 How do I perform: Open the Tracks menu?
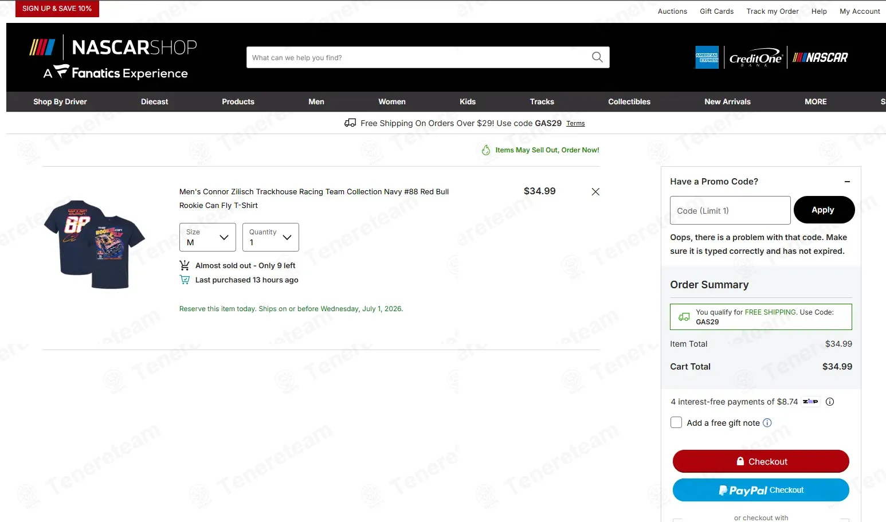pyautogui.click(x=542, y=101)
